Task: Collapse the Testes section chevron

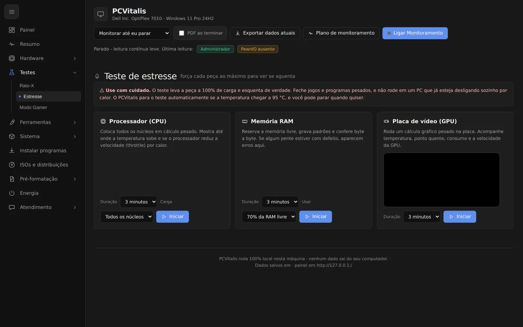Action: coord(75,73)
